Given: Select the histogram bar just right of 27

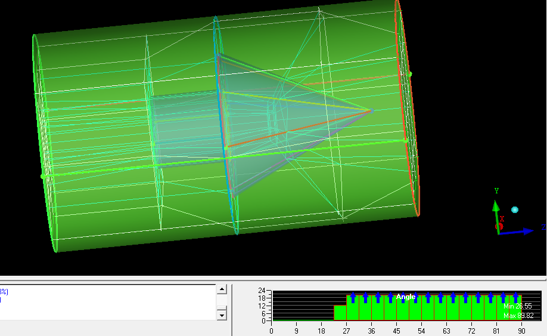Looking at the screenshot, I should point(353,309).
